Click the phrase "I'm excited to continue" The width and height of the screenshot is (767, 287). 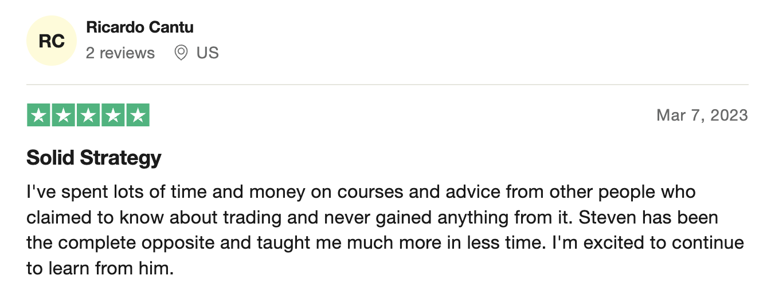(x=648, y=243)
